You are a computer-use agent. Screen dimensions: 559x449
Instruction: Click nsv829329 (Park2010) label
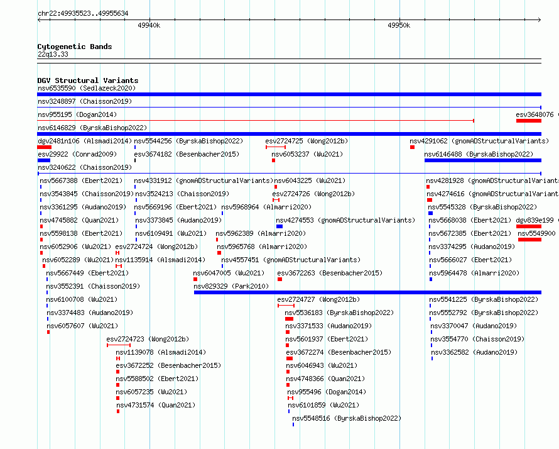point(231,286)
